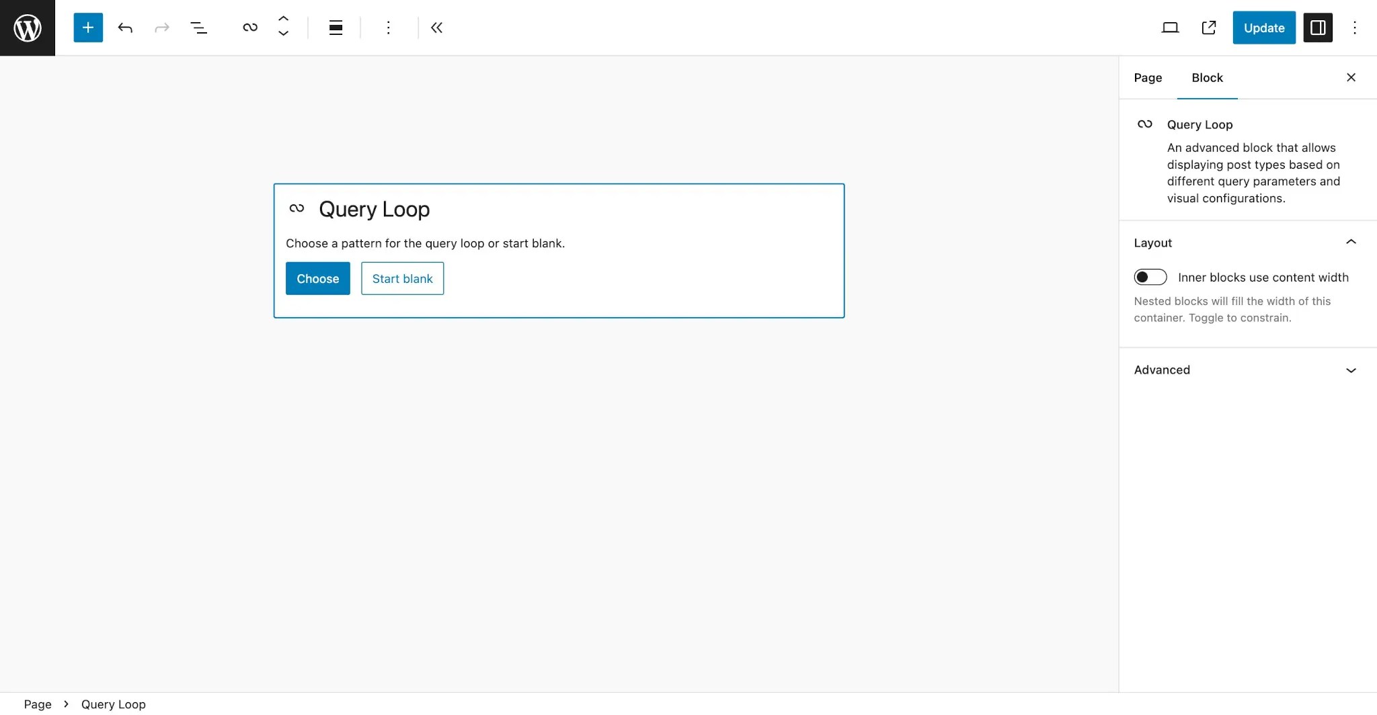Collapse the Layout section

pyautogui.click(x=1351, y=242)
